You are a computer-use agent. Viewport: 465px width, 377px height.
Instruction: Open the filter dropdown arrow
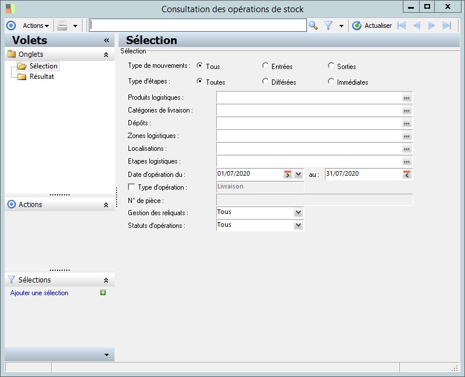341,26
